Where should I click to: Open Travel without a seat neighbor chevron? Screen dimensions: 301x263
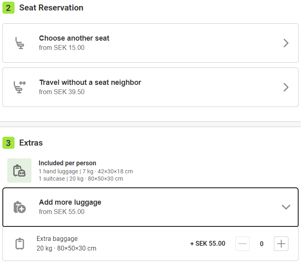286,87
